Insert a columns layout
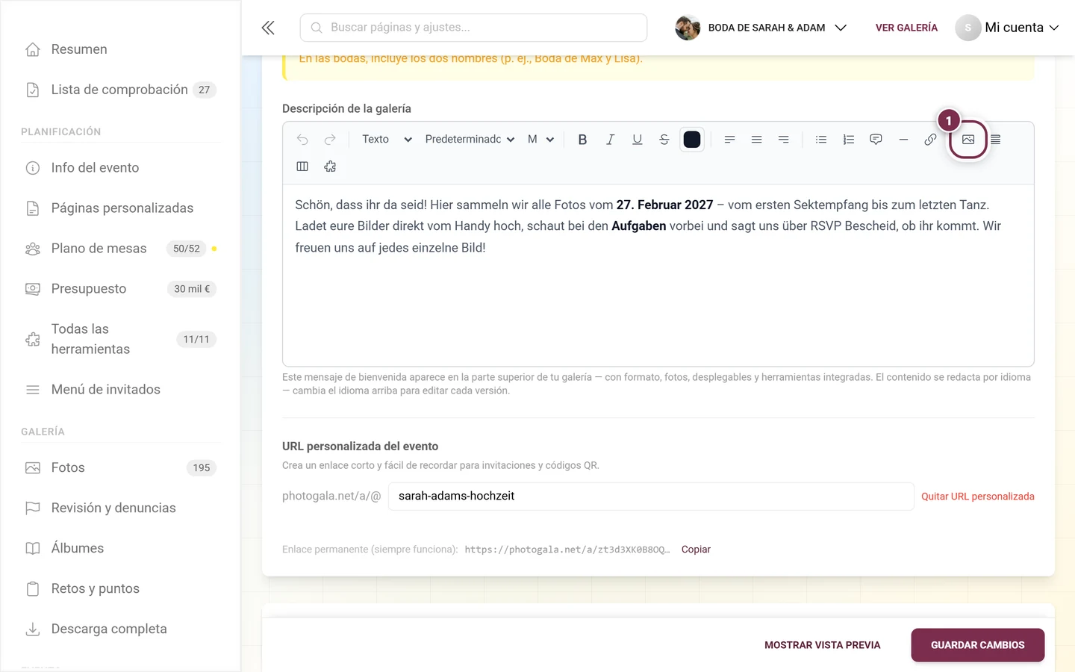 pyautogui.click(x=302, y=167)
